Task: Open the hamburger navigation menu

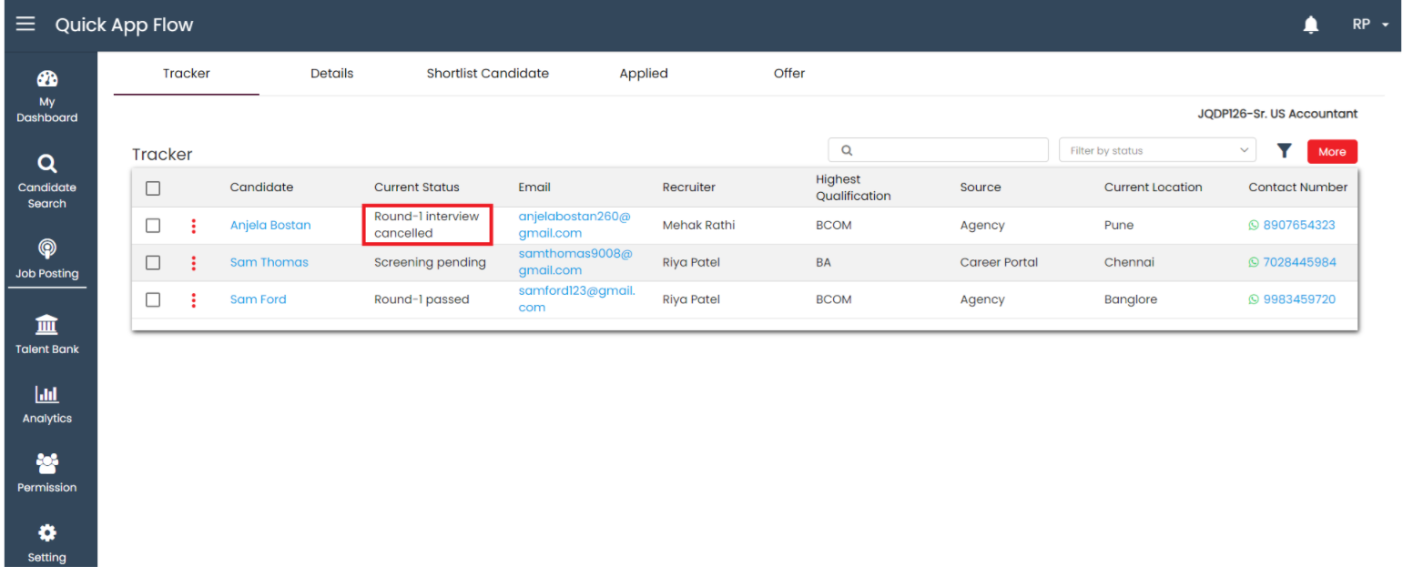Action: [x=25, y=25]
